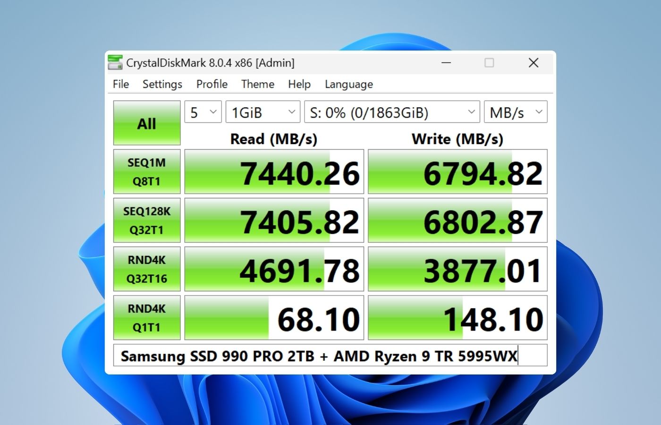This screenshot has height=425, width=661.
Task: Click the SEQ128K write result 6802.87
Action: click(458, 220)
